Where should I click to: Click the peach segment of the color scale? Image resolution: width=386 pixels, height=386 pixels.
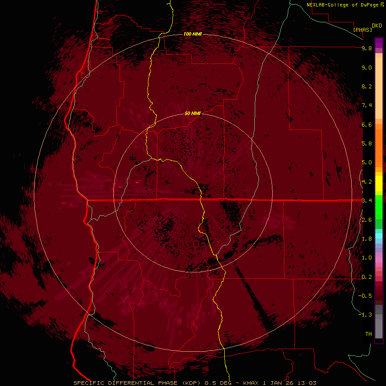379,88
